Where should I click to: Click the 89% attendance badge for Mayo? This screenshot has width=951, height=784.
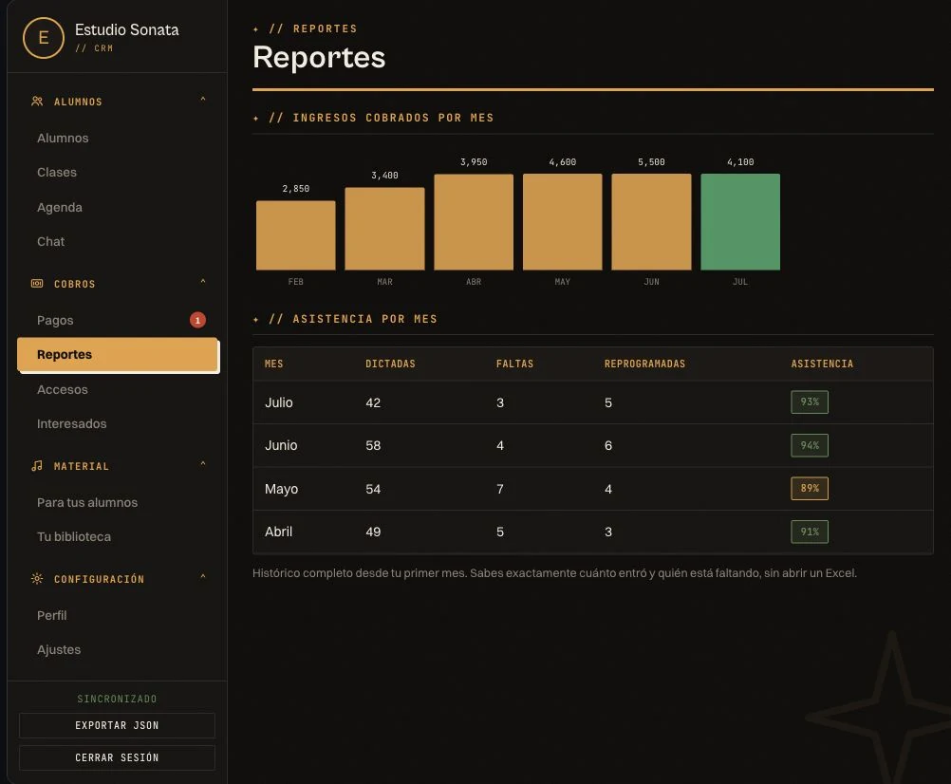pos(810,489)
